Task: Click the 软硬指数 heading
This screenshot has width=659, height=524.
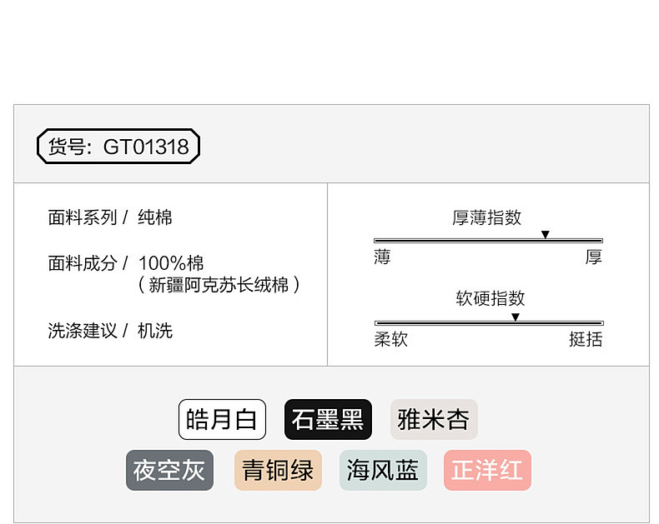Action: (490, 298)
